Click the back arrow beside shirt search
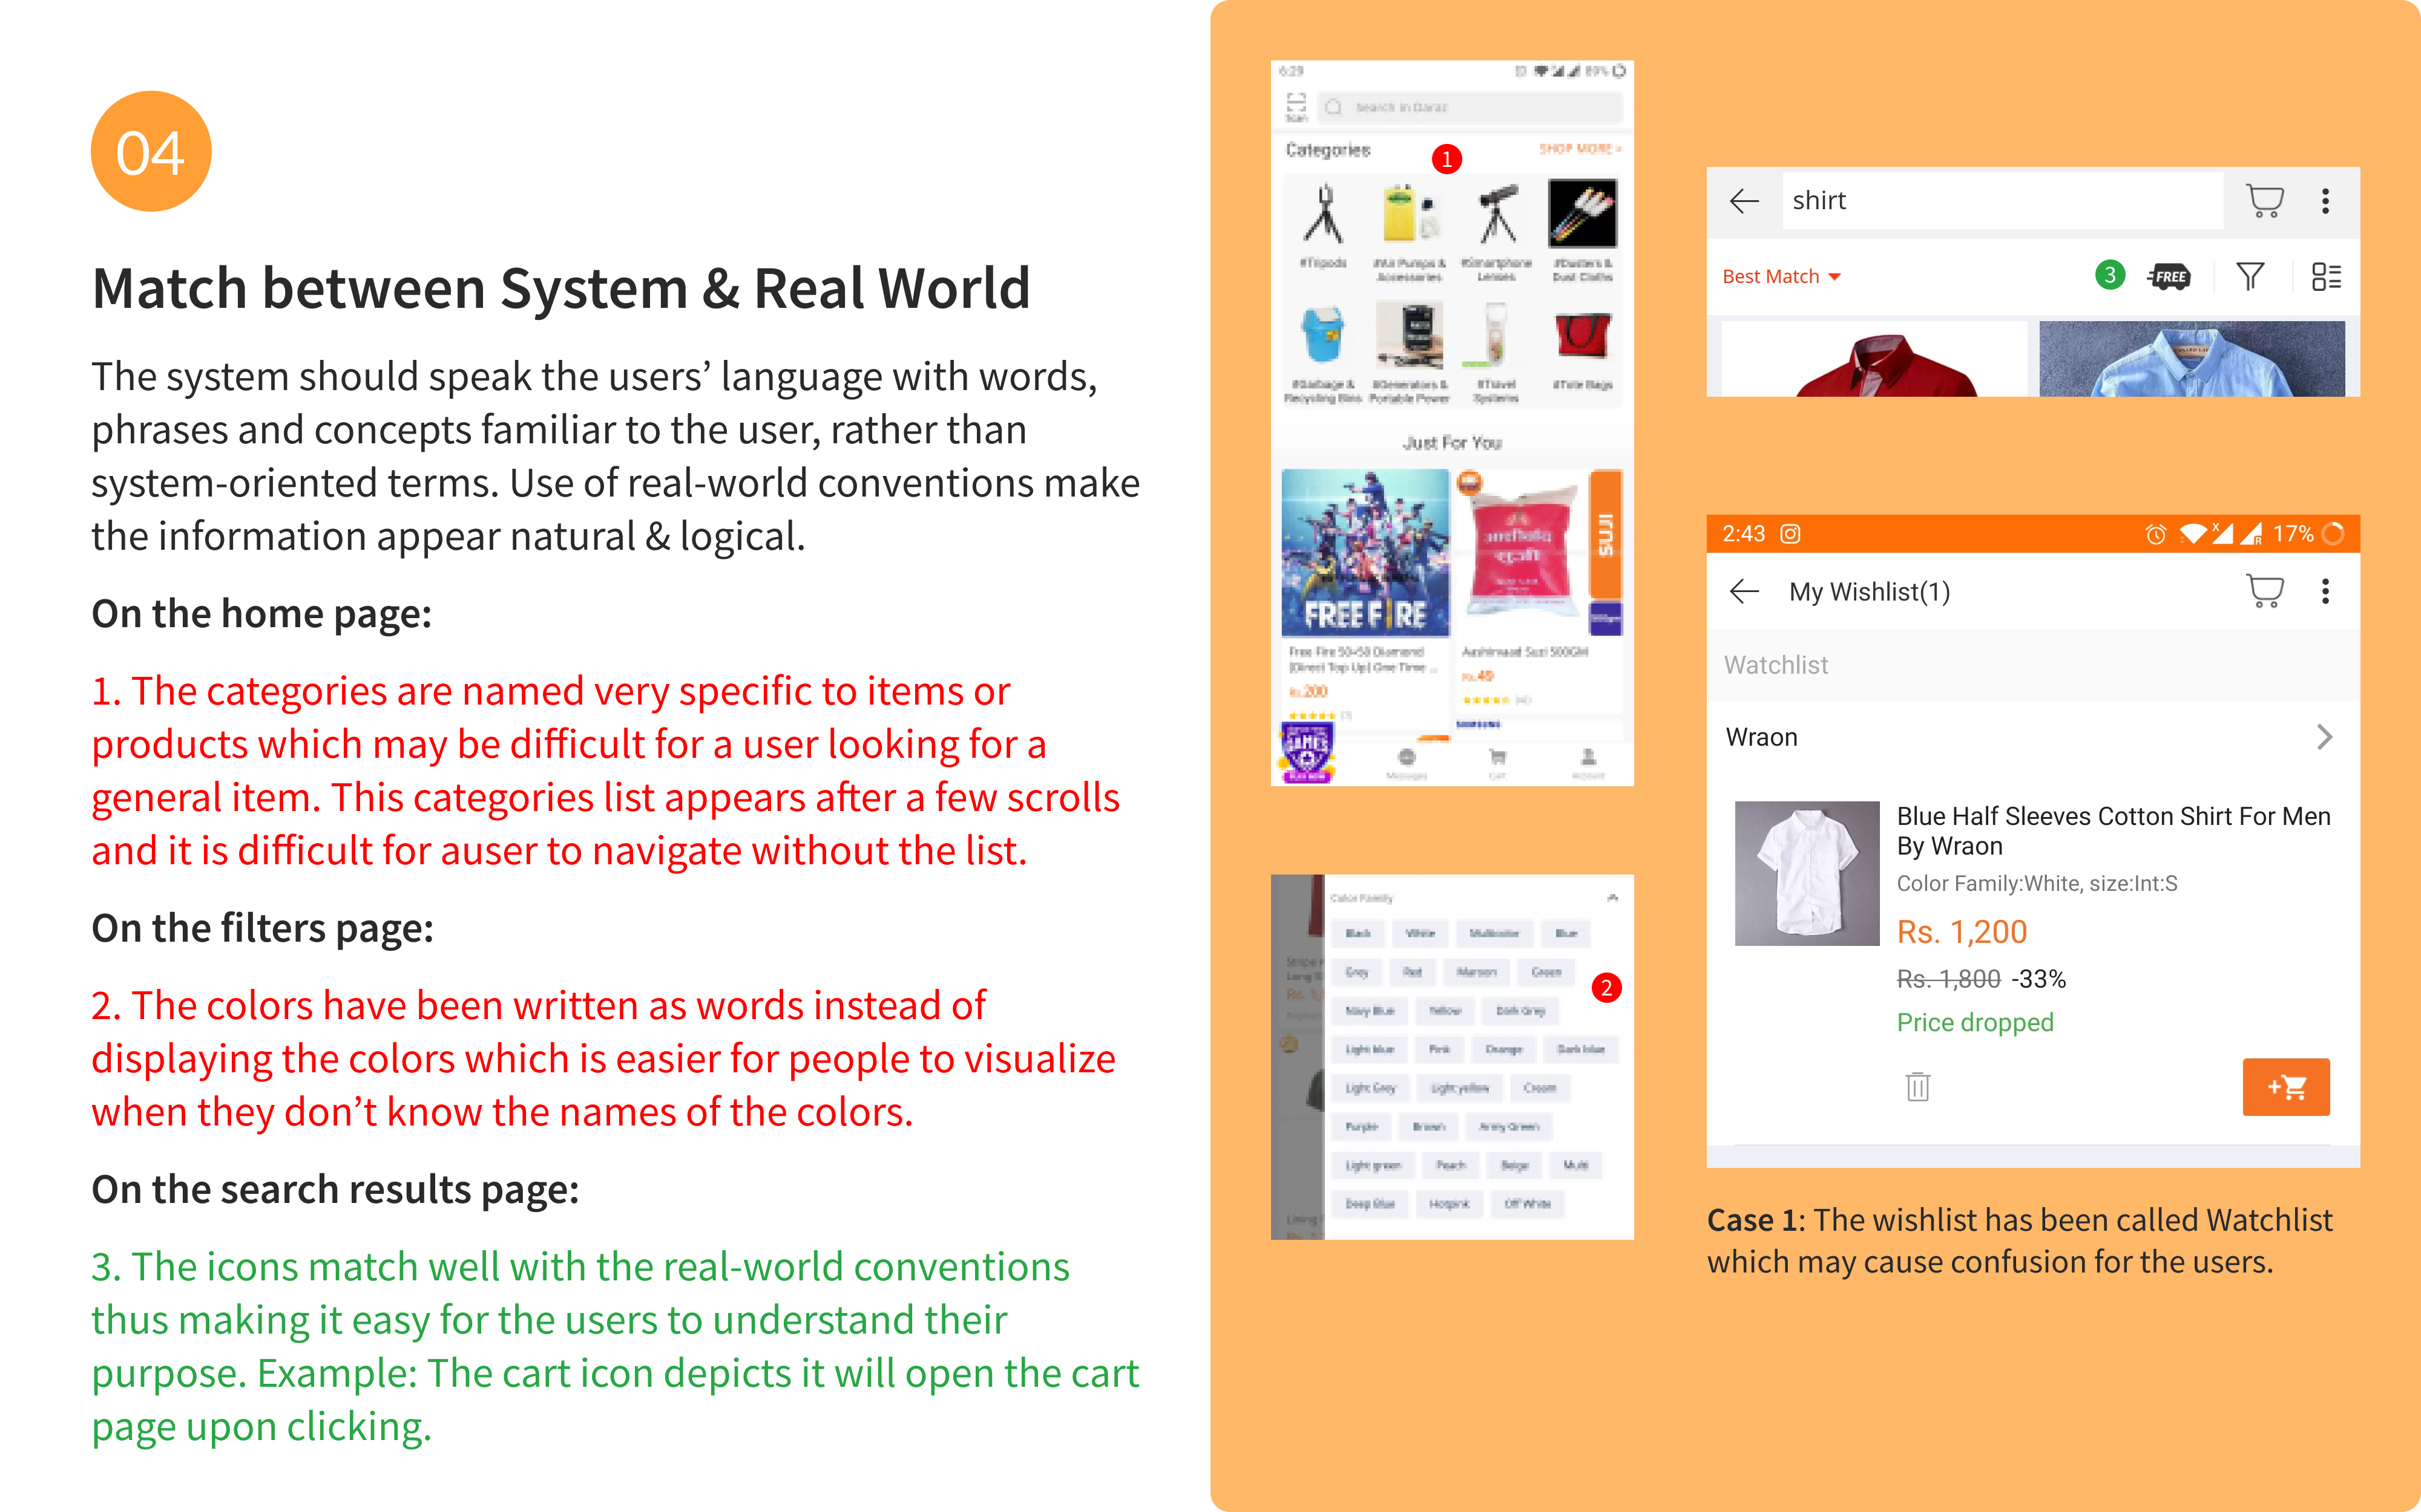The height and width of the screenshot is (1512, 2421). [1744, 201]
